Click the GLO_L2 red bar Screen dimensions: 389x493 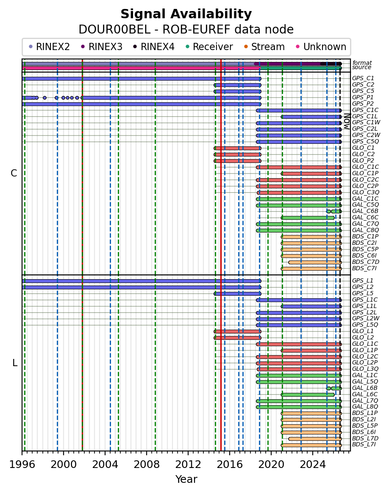click(x=237, y=338)
